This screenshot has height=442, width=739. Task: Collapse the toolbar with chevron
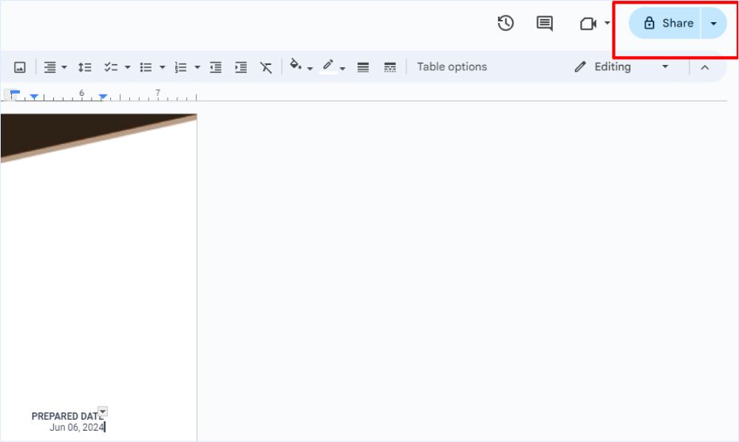pos(704,67)
